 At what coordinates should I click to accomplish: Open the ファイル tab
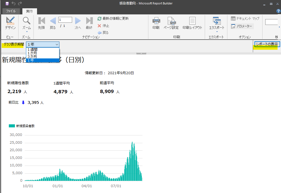pos(11,11)
